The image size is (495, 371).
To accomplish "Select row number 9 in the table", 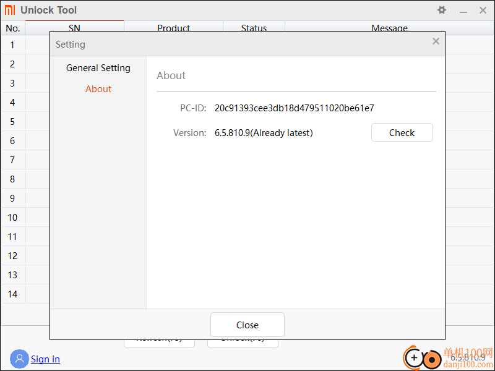I will click(x=12, y=198).
